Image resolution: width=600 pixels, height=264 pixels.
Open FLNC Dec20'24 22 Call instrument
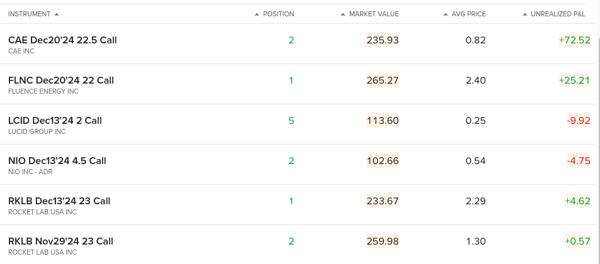(x=61, y=80)
